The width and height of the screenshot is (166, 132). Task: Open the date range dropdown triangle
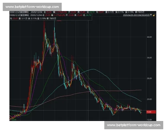click(x=151, y=15)
